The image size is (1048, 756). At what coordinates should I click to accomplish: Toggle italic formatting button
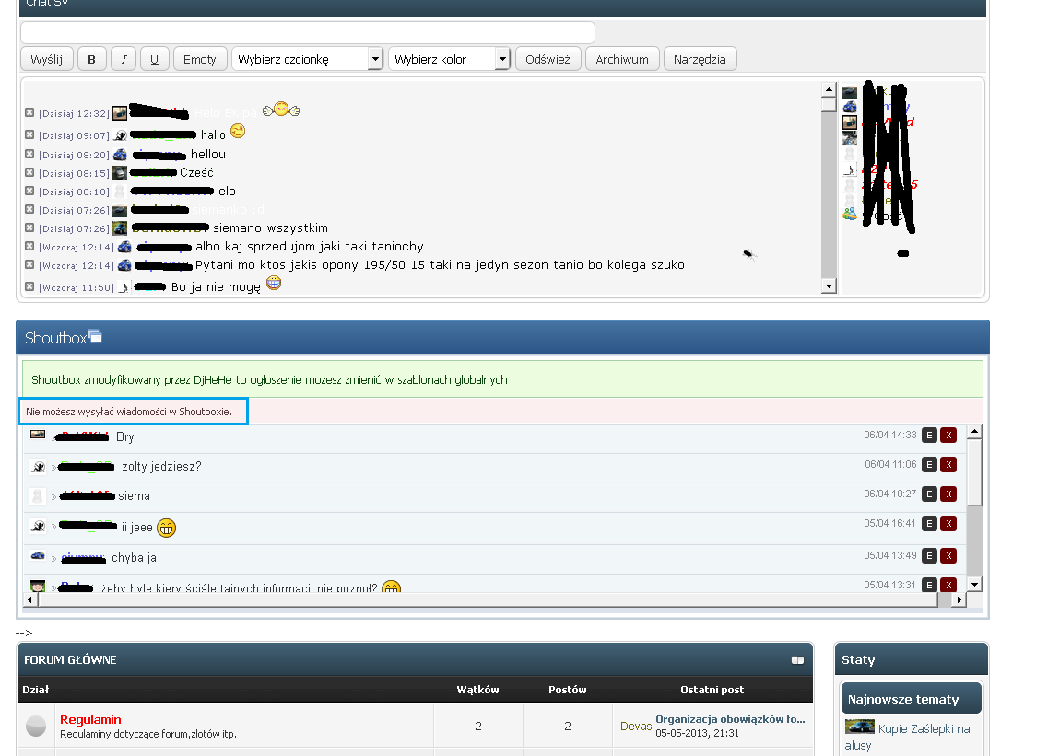124,60
